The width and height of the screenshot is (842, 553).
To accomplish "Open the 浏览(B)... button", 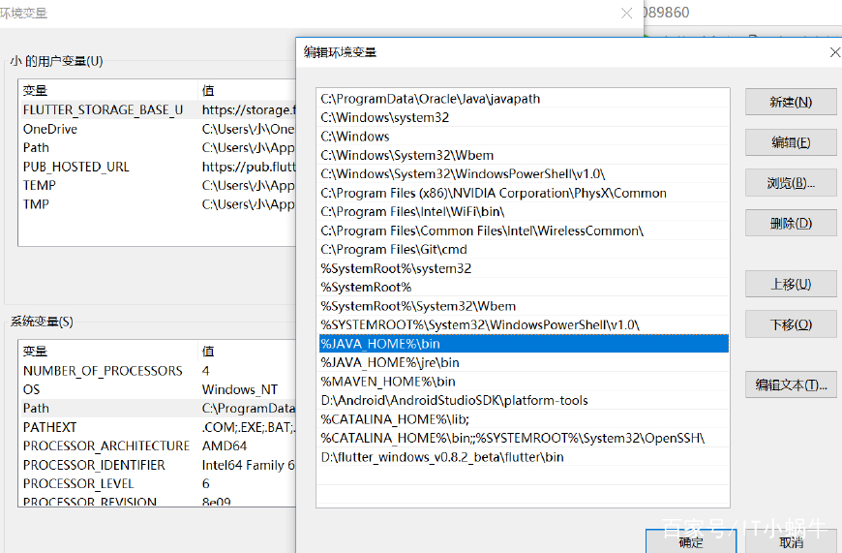I will [791, 183].
